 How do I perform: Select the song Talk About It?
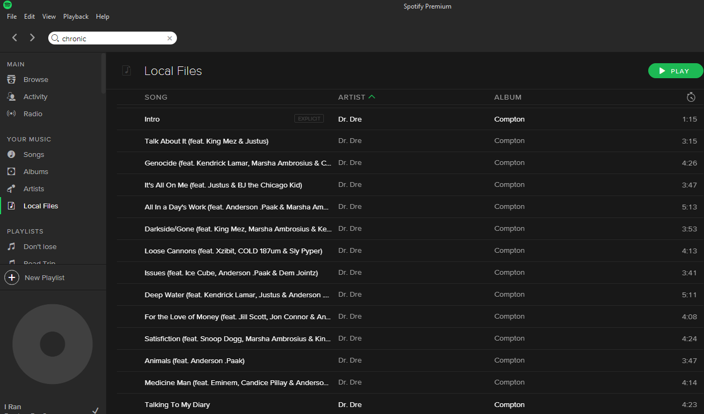(206, 141)
